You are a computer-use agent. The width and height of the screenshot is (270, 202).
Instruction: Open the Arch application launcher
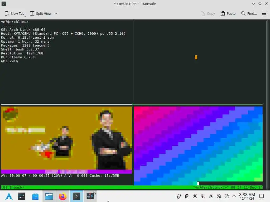9,196
